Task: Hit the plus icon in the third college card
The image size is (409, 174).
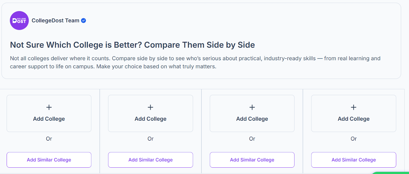Action: click(x=252, y=107)
